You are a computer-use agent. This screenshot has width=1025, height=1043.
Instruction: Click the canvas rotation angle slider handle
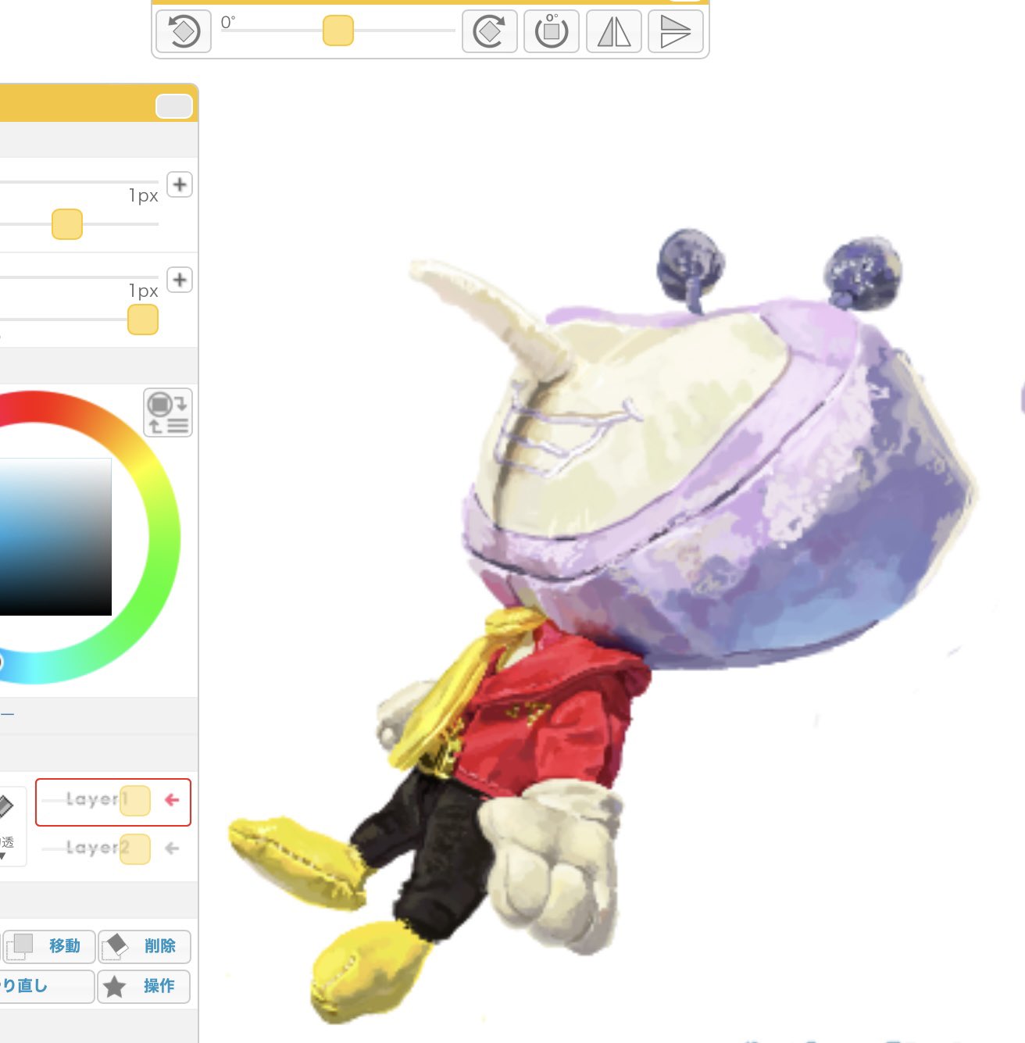338,31
